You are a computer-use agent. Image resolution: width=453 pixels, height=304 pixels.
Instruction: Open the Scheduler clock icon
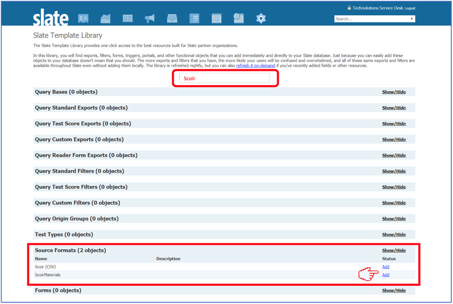239,18
